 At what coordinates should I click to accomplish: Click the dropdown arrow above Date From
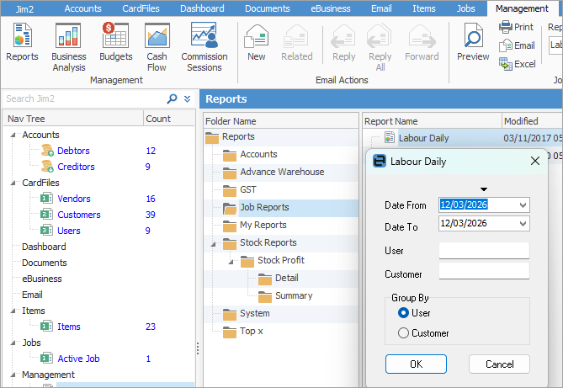click(484, 189)
